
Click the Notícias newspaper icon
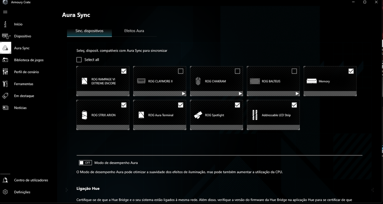click(x=5, y=108)
